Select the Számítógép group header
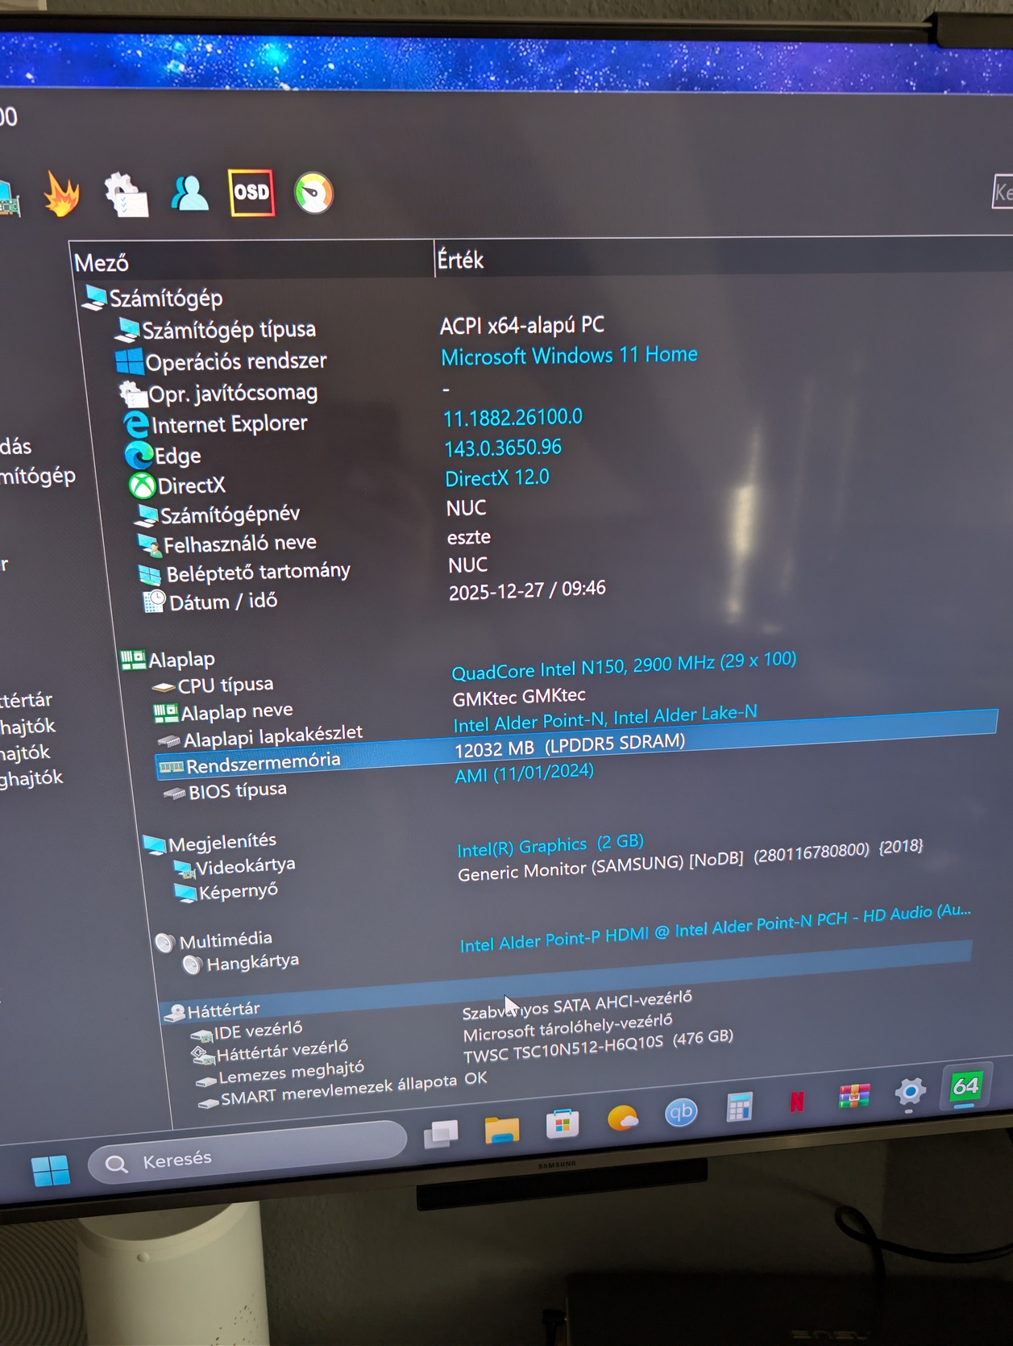 click(153, 298)
